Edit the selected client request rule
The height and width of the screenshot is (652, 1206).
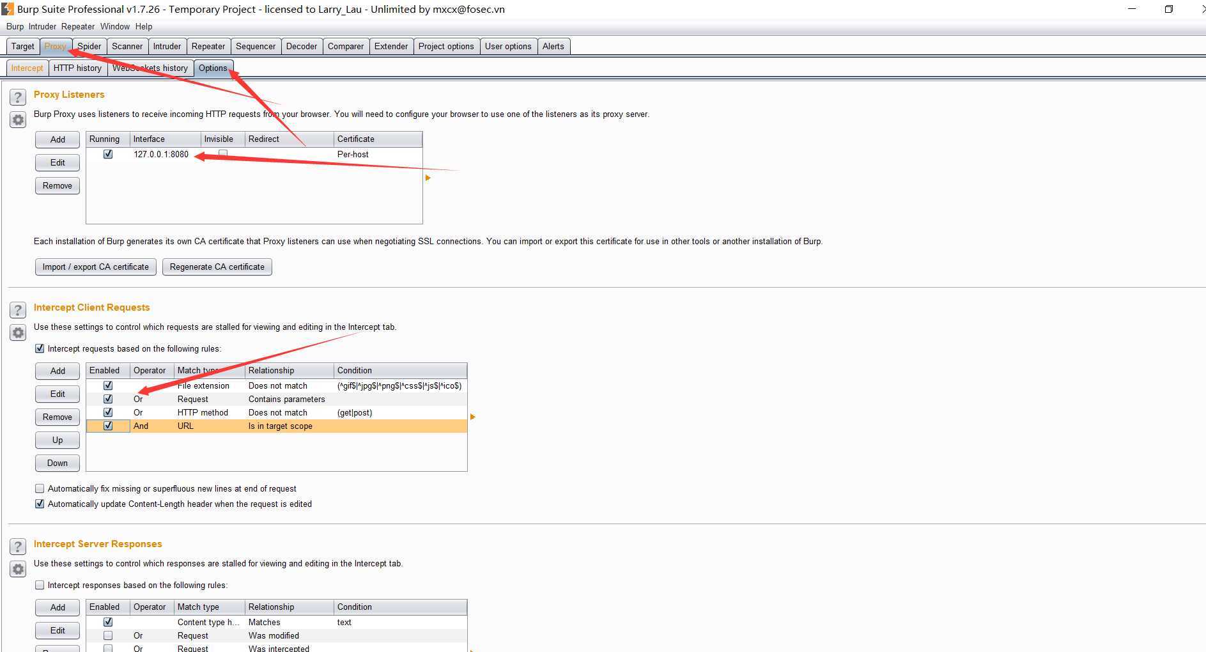58,394
